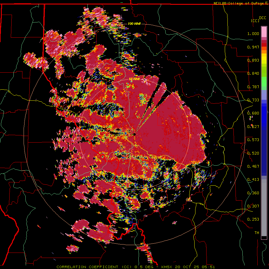The width and height of the screenshot is (269, 269).
Task: Select the 0.413 legend value
Action: (253, 180)
